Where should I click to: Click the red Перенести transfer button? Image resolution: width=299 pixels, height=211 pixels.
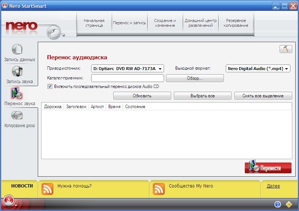tap(268, 168)
